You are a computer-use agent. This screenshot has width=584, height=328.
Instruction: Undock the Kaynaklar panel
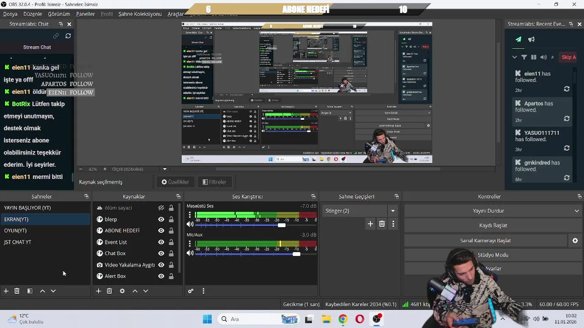click(x=178, y=196)
